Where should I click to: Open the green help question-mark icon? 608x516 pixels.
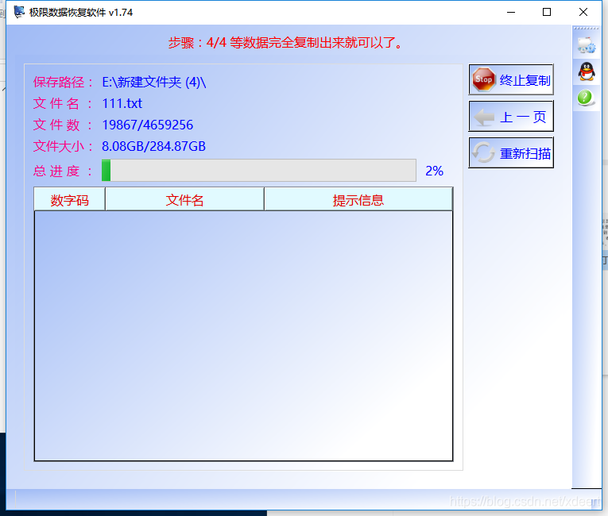(585, 98)
